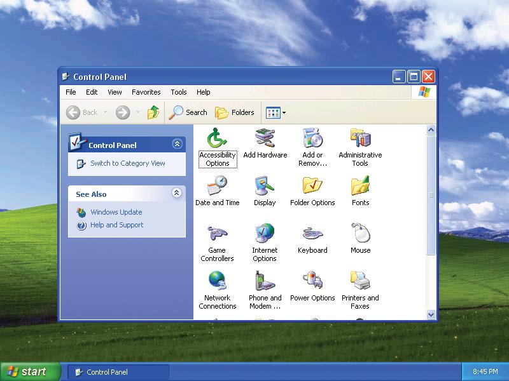Maximize the Control Panel window
Screen dimensions: 509x381
point(414,77)
